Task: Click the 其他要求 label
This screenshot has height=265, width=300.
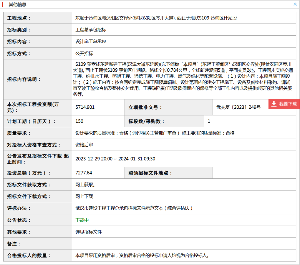Action: pos(19,232)
